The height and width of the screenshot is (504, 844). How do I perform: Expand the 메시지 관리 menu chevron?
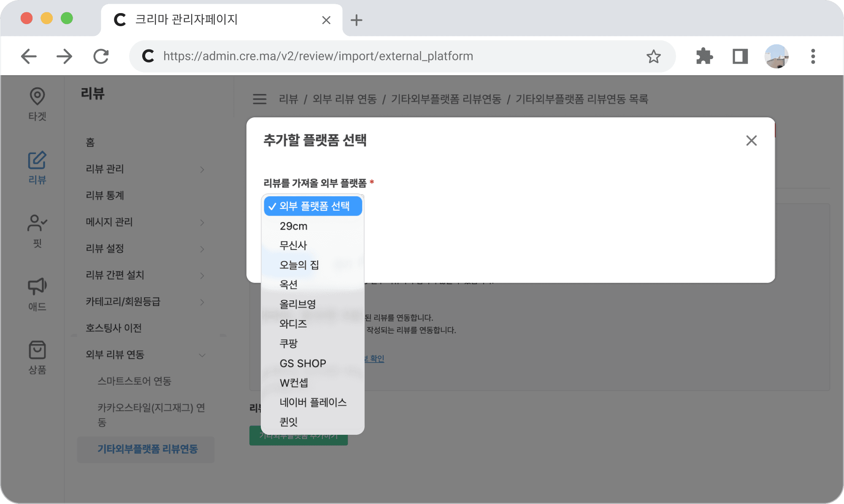(202, 222)
